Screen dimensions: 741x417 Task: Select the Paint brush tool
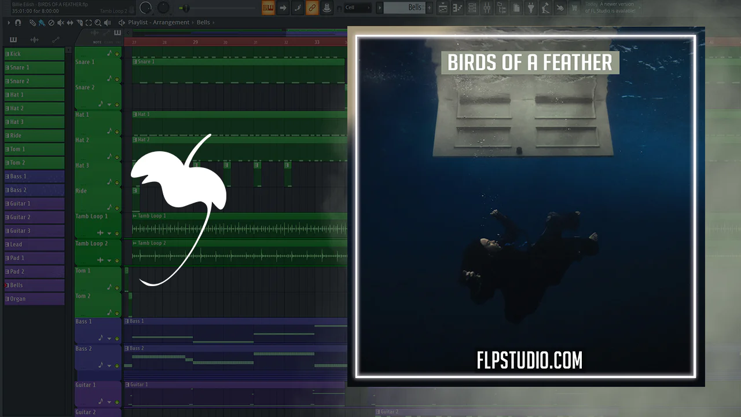coord(42,23)
